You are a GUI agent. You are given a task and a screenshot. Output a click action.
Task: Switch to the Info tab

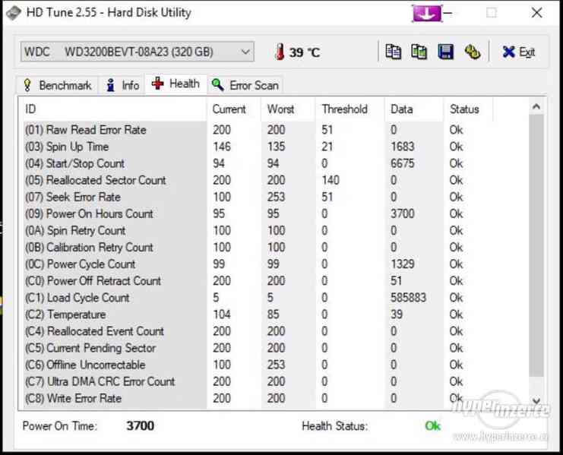(122, 85)
